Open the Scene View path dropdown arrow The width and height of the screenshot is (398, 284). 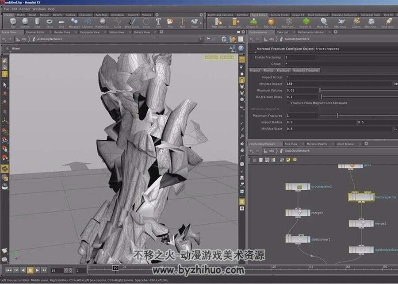pyautogui.click(x=200, y=39)
